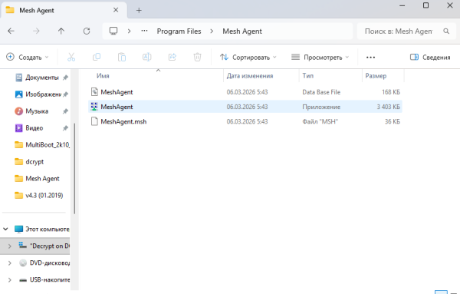460x294 pixels.
Task: Click the Приложение type cell
Action: click(321, 107)
